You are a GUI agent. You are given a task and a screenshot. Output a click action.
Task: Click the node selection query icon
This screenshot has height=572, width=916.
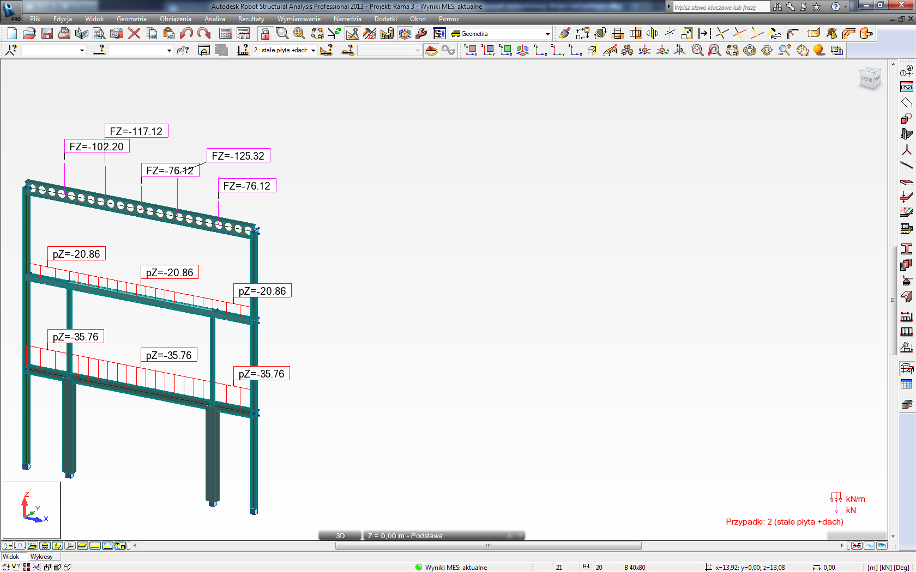tap(11, 50)
